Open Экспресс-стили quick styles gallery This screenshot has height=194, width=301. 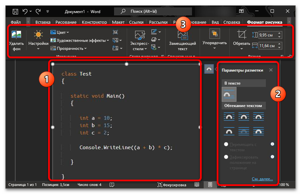coord(139,40)
